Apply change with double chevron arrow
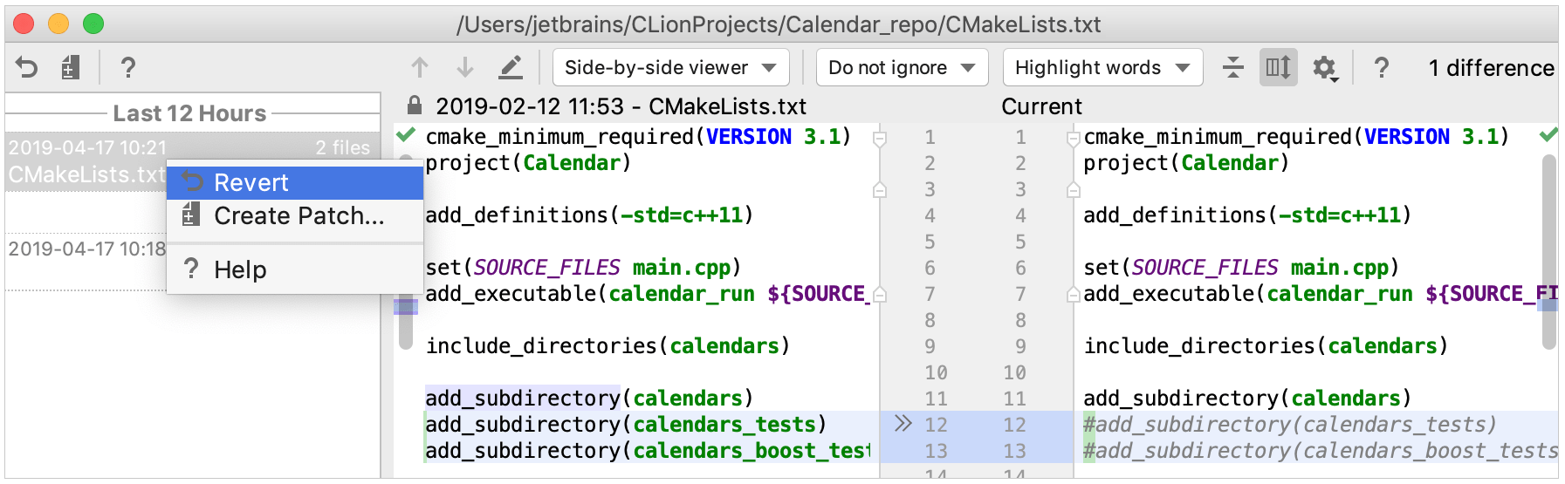Screen dimensions: 1565x484 coord(903,424)
